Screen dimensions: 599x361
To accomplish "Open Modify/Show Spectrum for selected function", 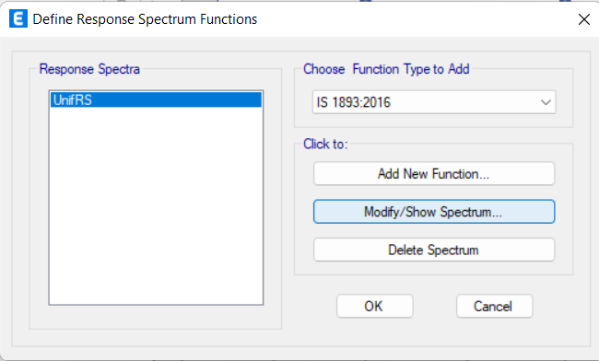I will [x=434, y=212].
